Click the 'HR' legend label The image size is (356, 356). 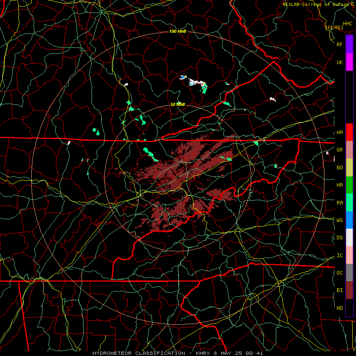click(340, 185)
